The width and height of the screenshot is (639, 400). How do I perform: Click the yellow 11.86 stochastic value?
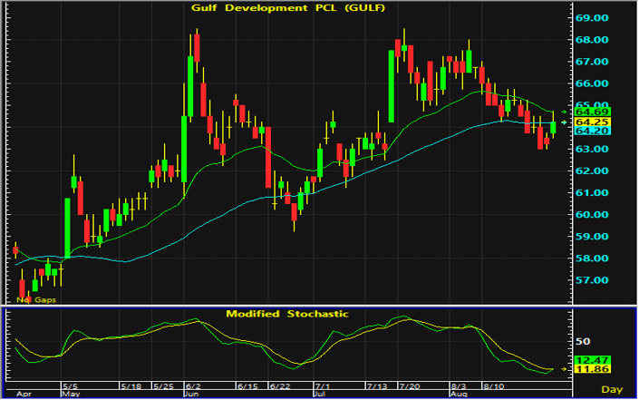point(592,369)
